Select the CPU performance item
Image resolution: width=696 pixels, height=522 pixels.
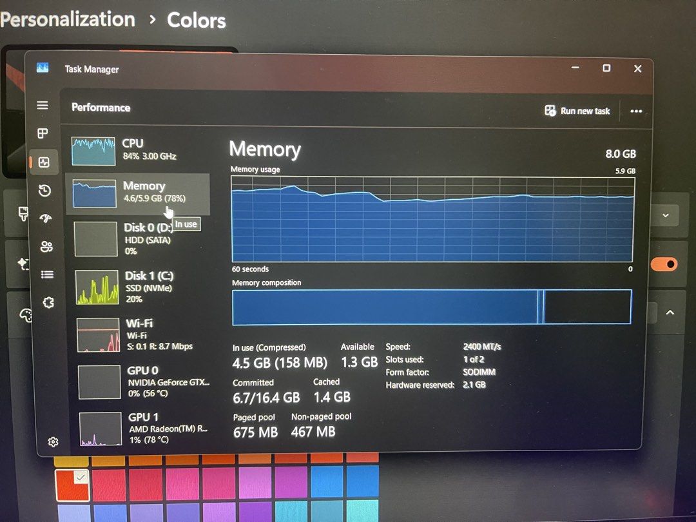point(139,150)
